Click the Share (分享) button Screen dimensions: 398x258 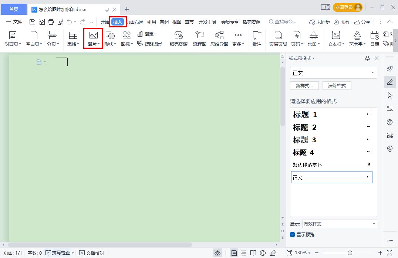click(x=362, y=22)
